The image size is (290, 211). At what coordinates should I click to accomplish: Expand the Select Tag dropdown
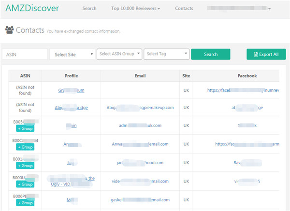(166, 54)
